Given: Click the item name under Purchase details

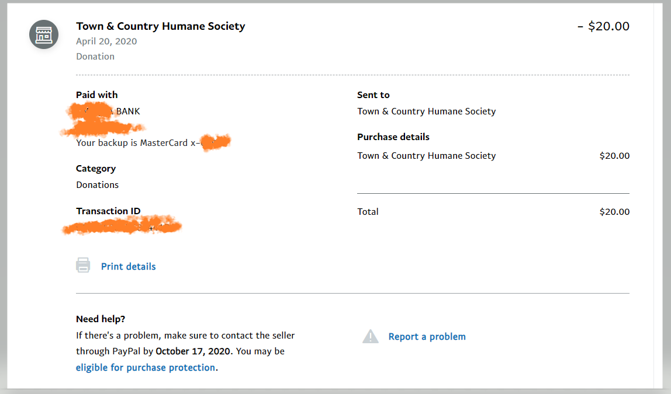Looking at the screenshot, I should [426, 156].
